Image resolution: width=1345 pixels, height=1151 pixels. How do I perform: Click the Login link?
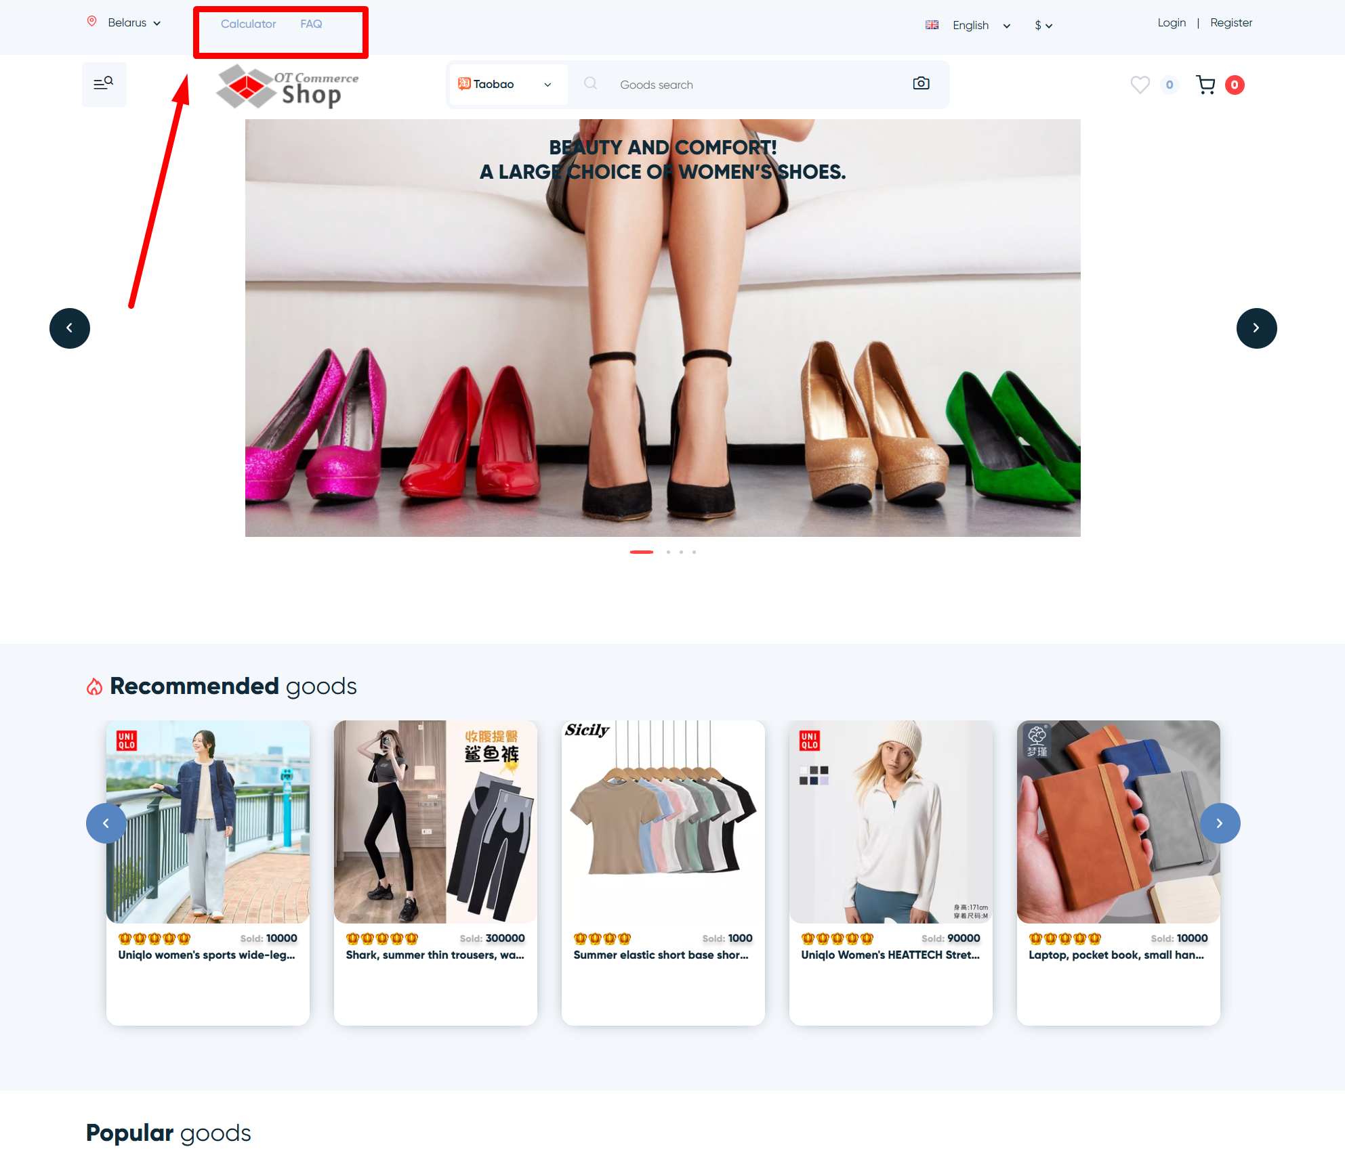tap(1171, 23)
